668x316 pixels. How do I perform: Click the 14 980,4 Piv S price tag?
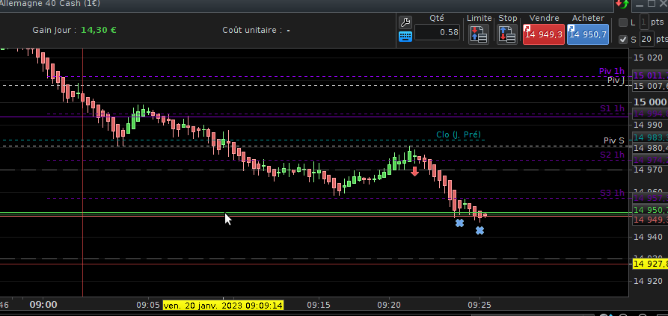click(x=651, y=148)
